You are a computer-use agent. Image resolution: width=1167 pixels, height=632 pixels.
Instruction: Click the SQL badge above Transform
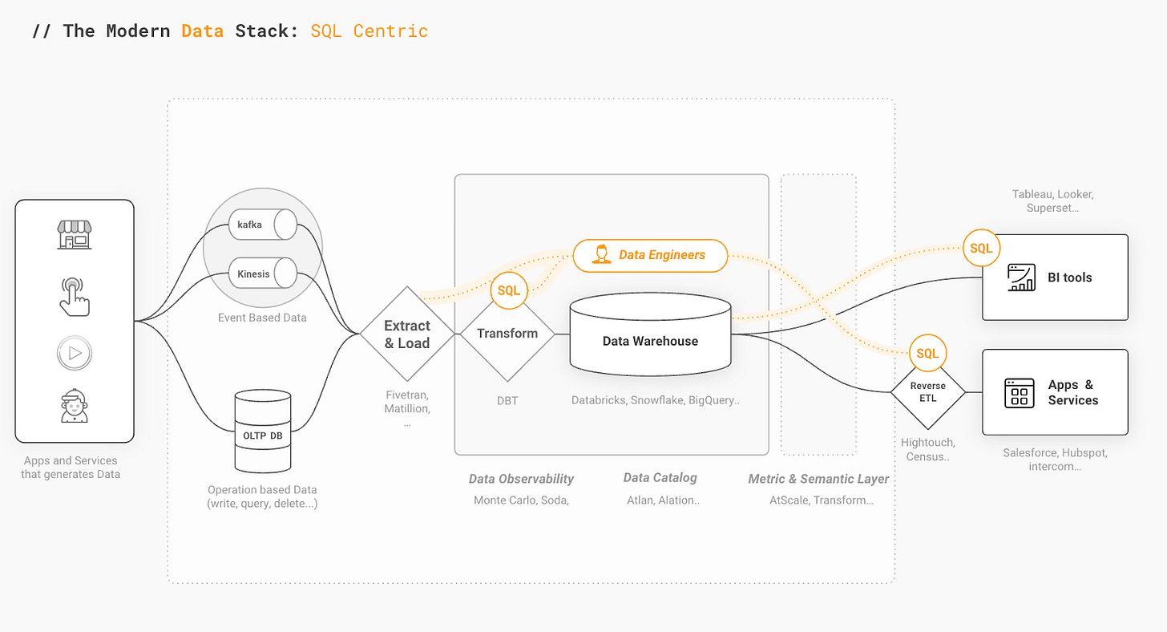509,290
